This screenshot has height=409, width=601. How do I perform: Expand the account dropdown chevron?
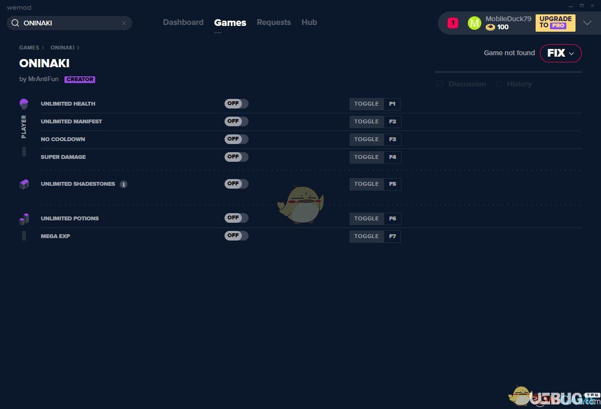coord(587,23)
